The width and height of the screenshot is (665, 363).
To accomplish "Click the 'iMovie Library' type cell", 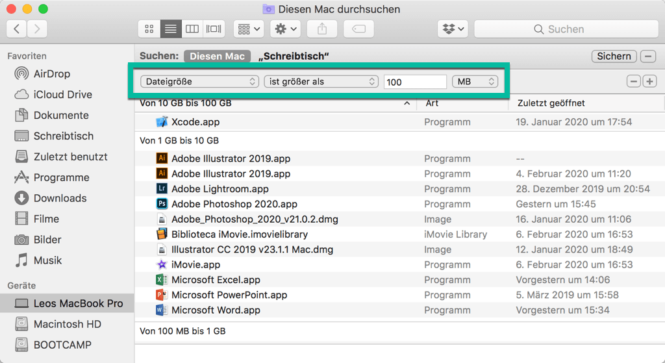I will pyautogui.click(x=455, y=234).
